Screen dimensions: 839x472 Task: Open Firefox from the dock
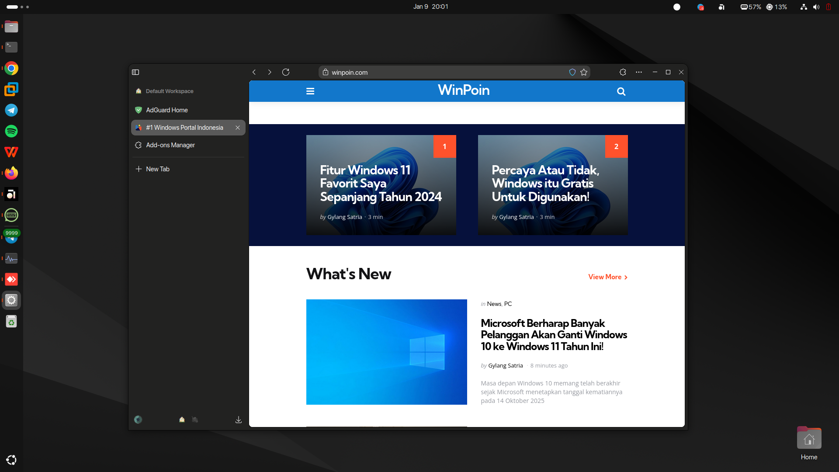(11, 173)
